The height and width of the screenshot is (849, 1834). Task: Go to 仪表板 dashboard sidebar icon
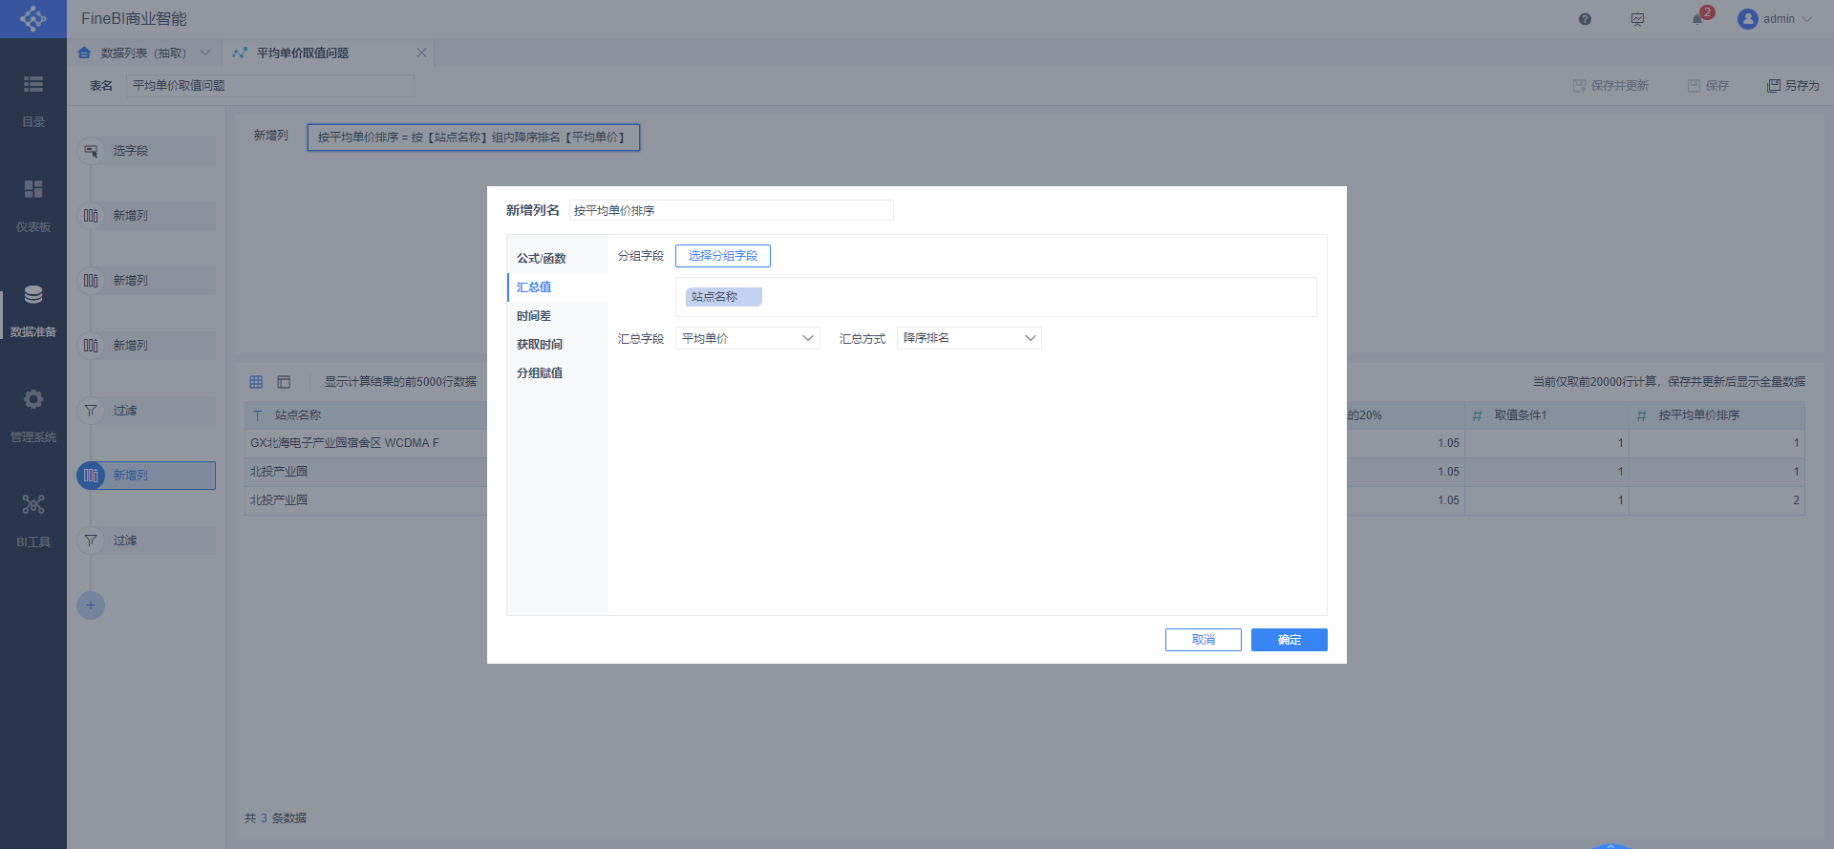point(33,189)
